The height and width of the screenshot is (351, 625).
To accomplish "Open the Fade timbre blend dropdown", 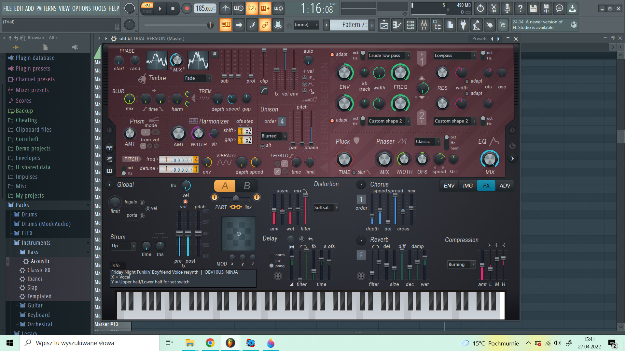I will coord(197,78).
